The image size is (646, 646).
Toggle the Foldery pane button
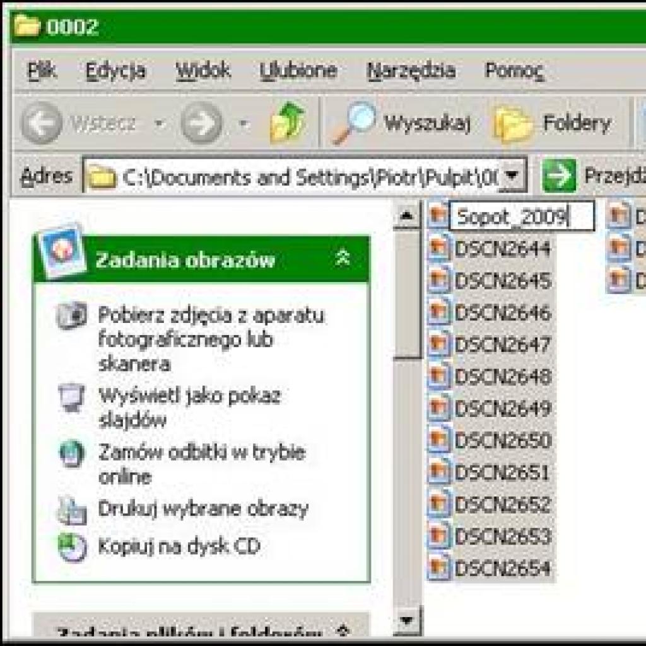(552, 123)
